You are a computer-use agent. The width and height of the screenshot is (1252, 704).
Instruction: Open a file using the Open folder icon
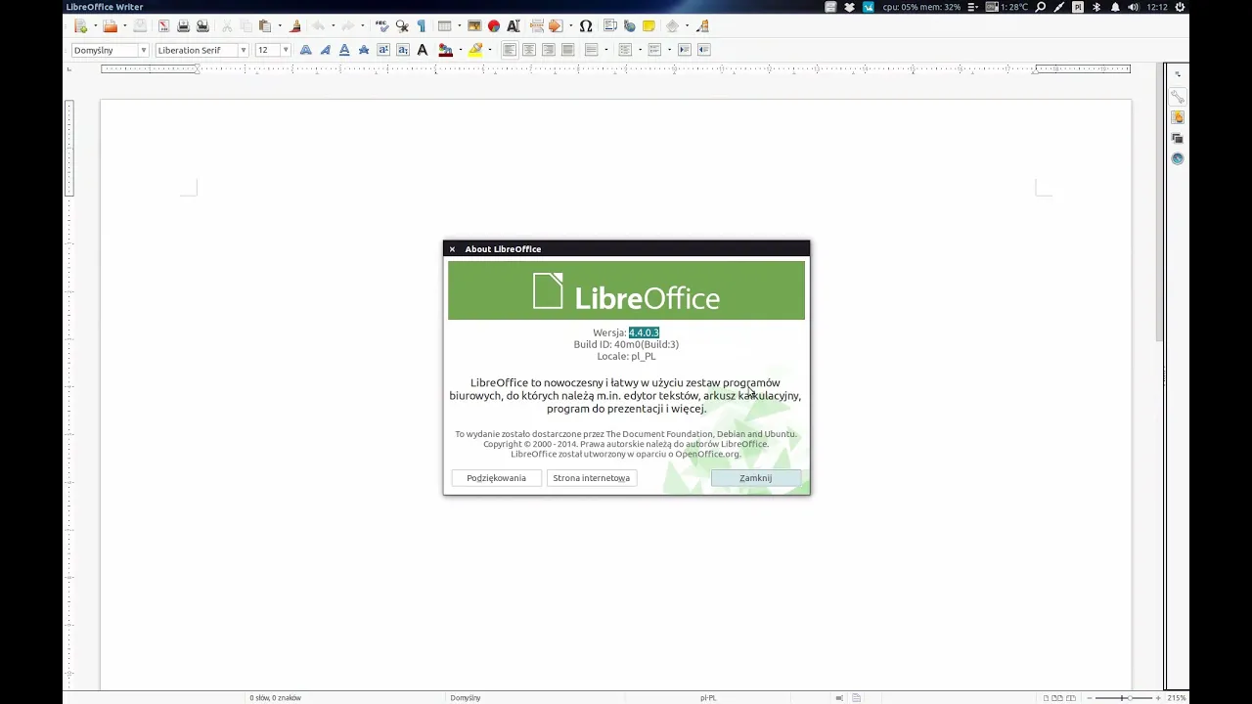click(x=110, y=26)
